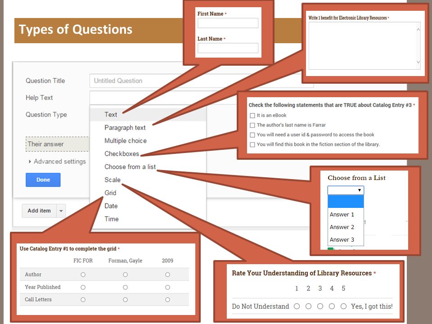The width and height of the screenshot is (432, 324).
Task: Choose the 'Choose from a list' option
Action: (130, 166)
